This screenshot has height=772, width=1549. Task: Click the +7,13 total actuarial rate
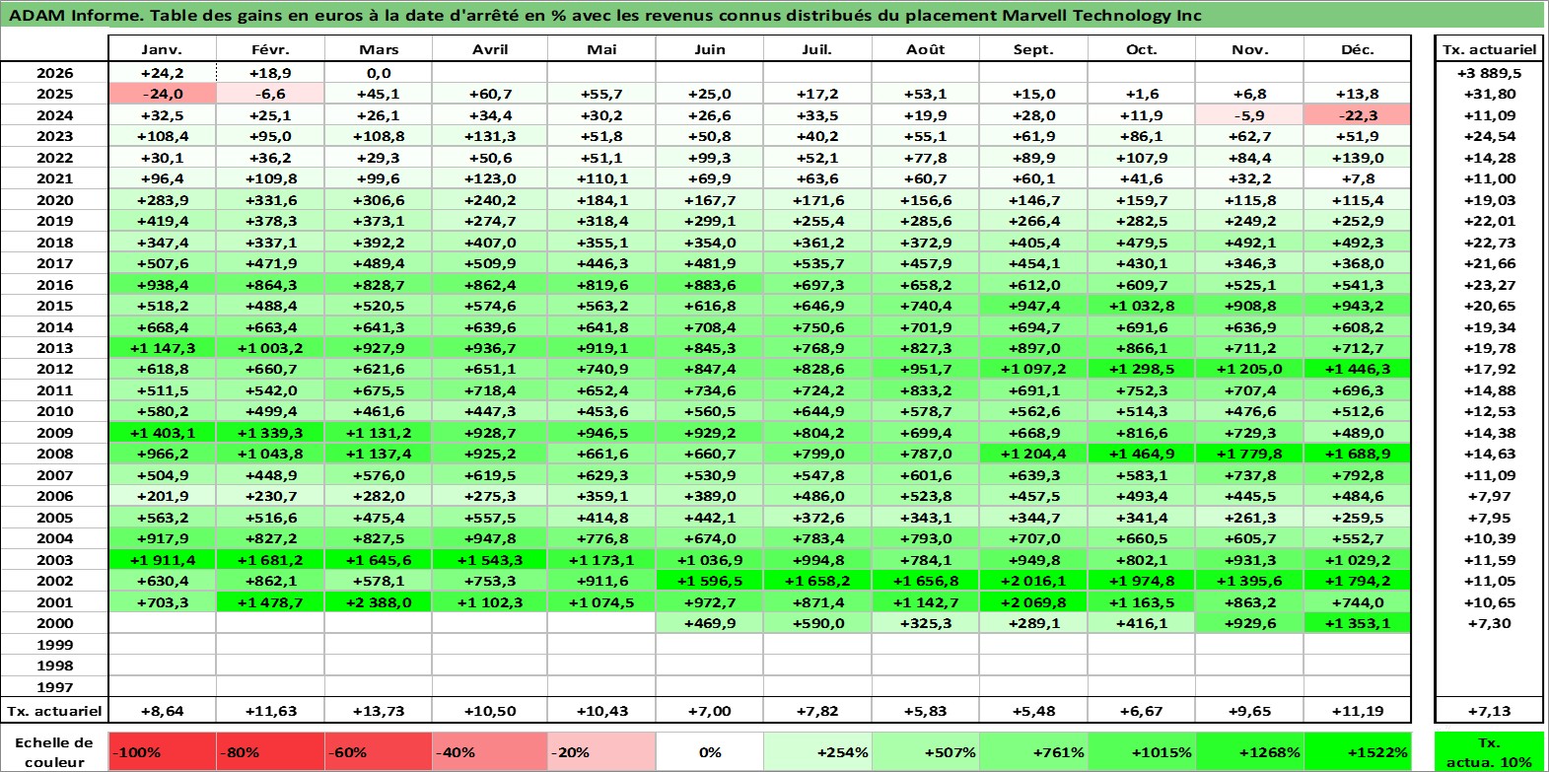1489,711
